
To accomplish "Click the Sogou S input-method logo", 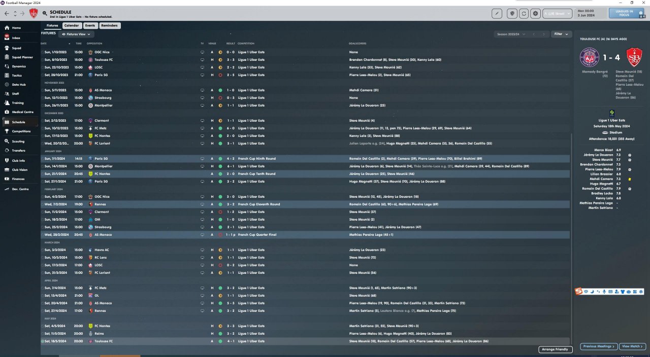I will pyautogui.click(x=578, y=291).
